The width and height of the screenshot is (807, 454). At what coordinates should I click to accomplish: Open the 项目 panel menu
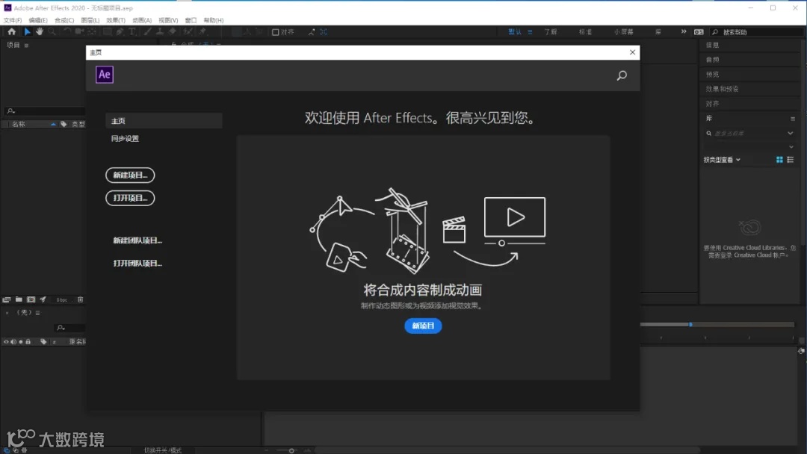coord(26,46)
